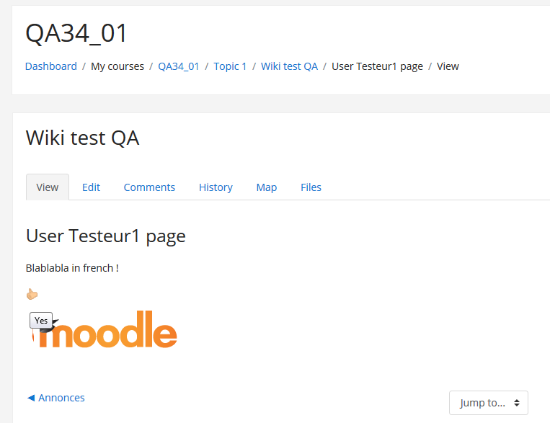Image resolution: width=550 pixels, height=423 pixels.
Task: Open the Files tab
Action: point(311,187)
